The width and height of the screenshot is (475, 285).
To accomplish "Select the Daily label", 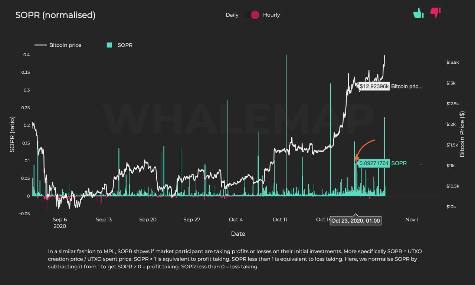I will (232, 15).
